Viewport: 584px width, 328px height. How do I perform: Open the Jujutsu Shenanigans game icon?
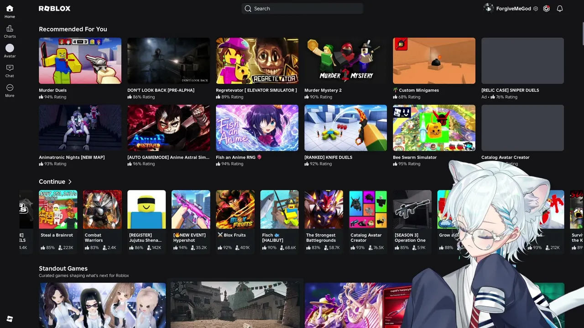(146, 210)
